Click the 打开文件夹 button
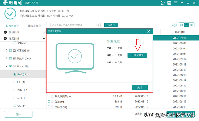Image resolution: width=199 pixels, height=121 pixels. [137, 55]
